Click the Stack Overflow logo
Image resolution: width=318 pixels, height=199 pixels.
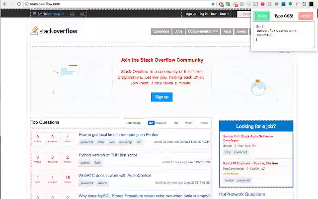tap(54, 31)
